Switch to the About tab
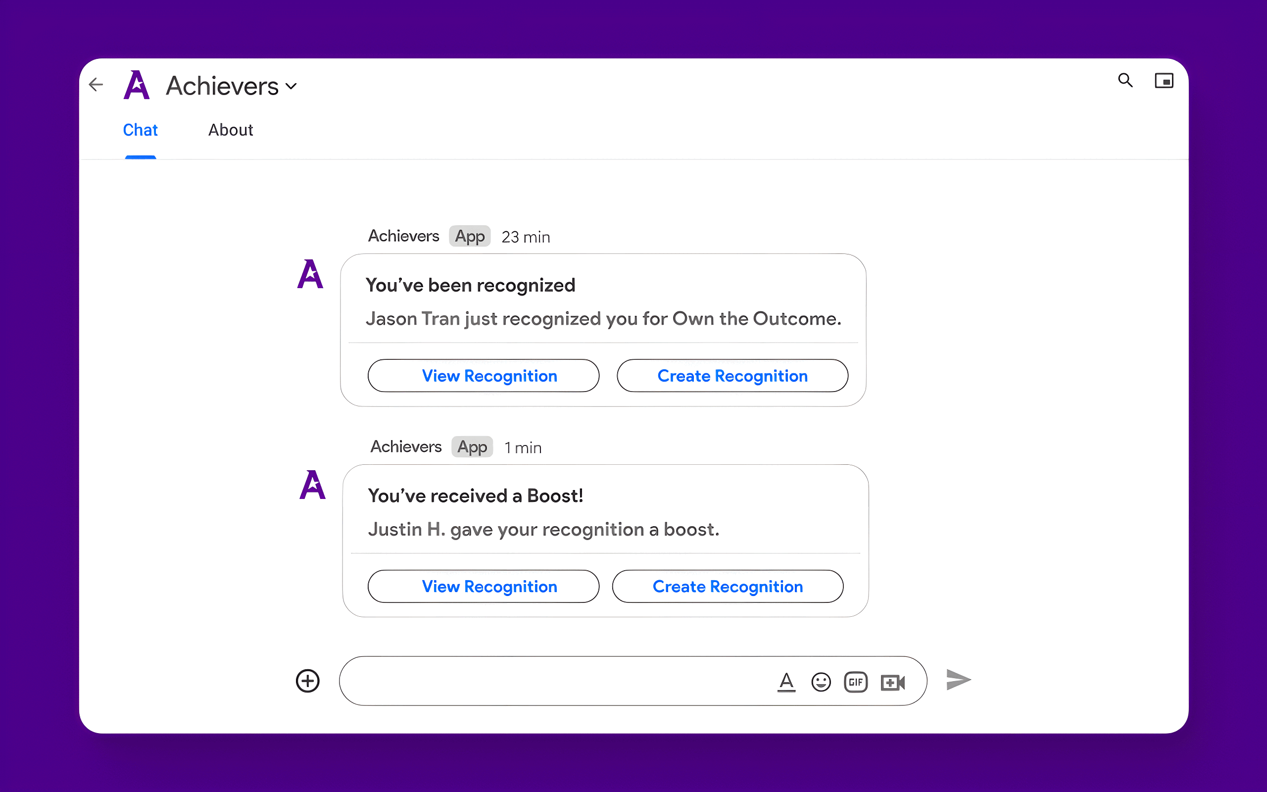The image size is (1267, 792). tap(231, 129)
